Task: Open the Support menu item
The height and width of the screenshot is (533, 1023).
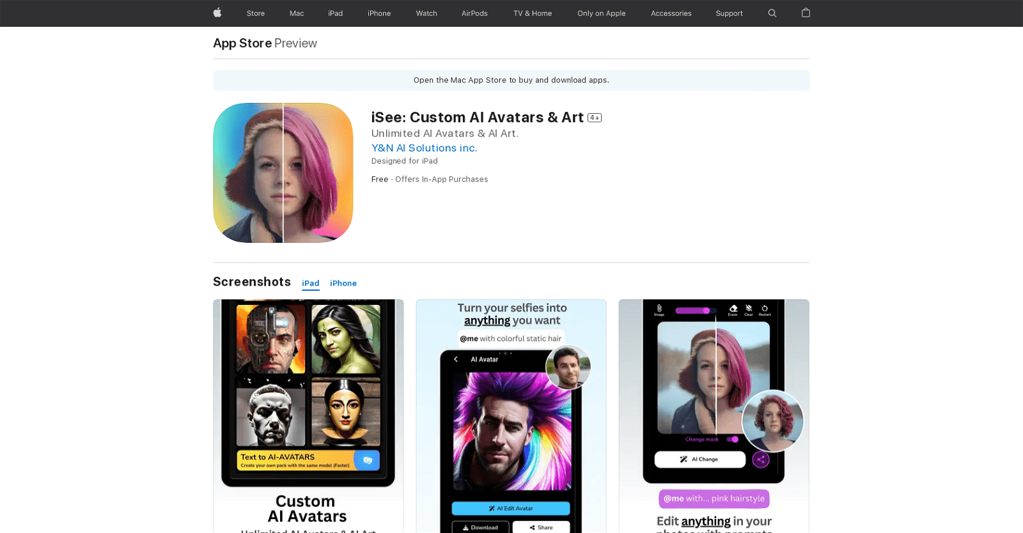Action: 729,13
